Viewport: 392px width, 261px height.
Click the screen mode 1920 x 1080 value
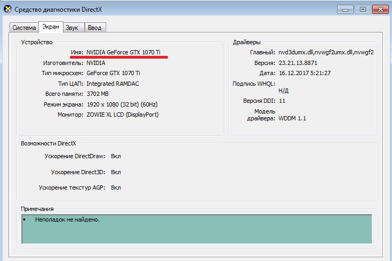coord(122,104)
